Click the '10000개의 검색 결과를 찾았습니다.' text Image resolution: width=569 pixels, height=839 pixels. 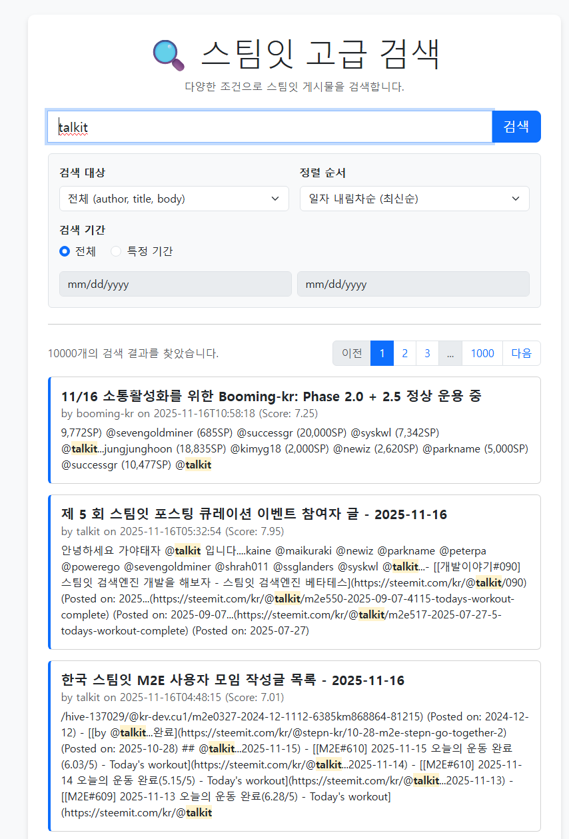[x=133, y=353]
